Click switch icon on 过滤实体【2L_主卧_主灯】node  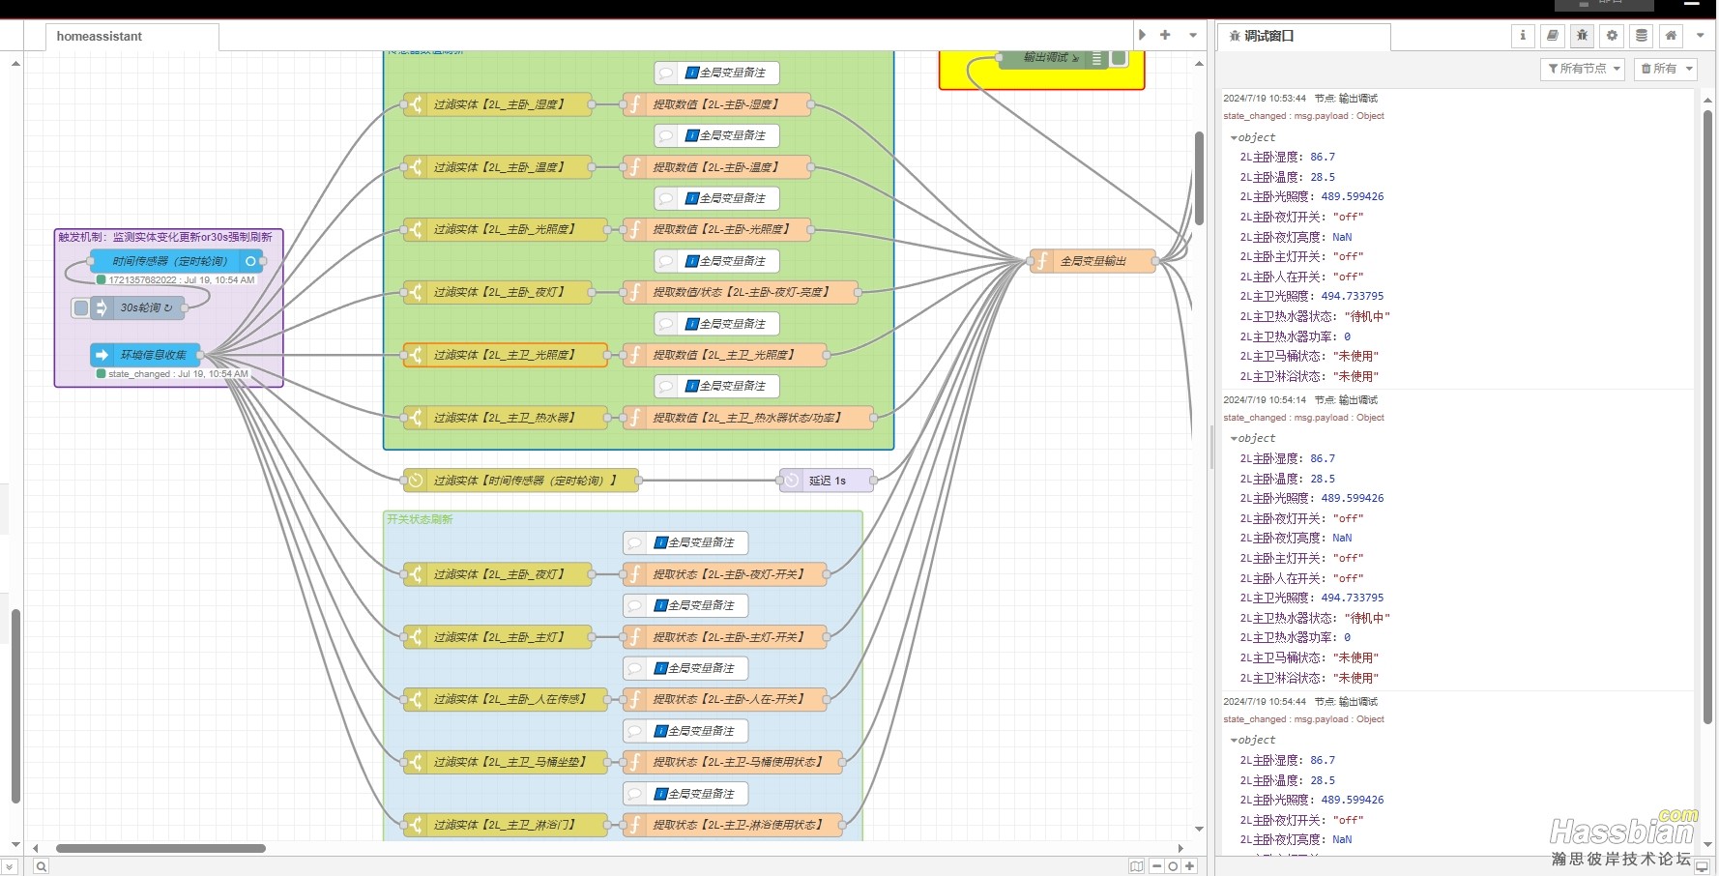(x=416, y=637)
